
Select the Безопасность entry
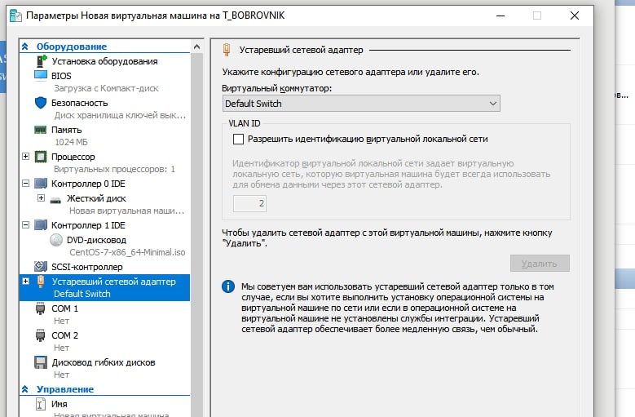79,103
